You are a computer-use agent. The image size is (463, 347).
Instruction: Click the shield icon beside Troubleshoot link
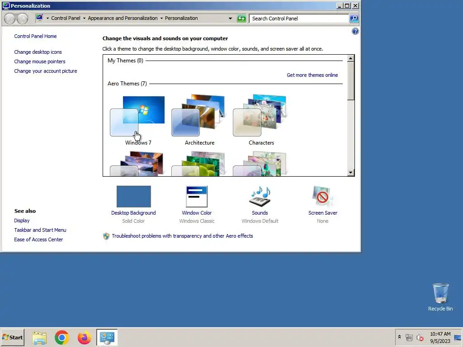click(106, 236)
